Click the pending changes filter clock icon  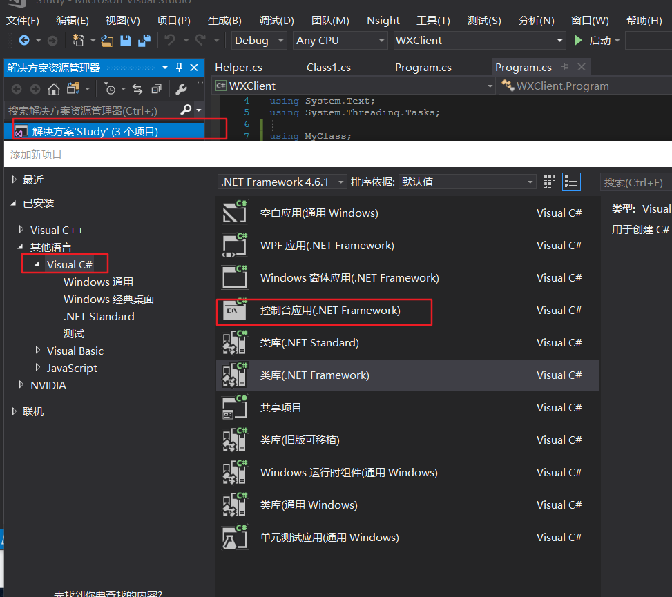(110, 89)
